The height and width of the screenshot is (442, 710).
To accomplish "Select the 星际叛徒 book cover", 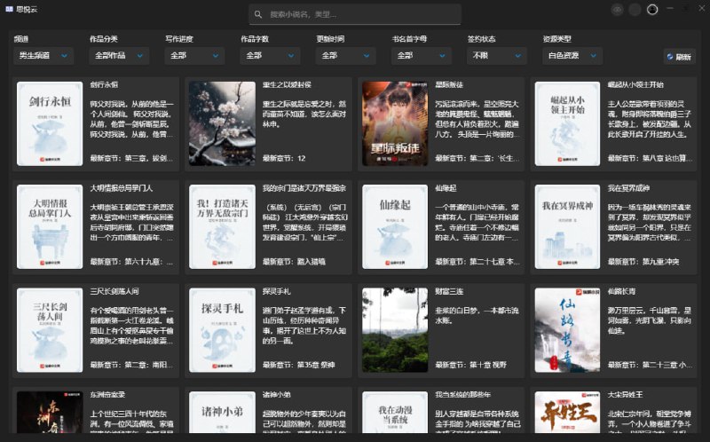I will pos(395,123).
